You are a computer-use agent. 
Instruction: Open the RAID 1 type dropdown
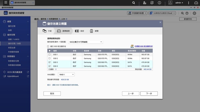click(x=66, y=74)
